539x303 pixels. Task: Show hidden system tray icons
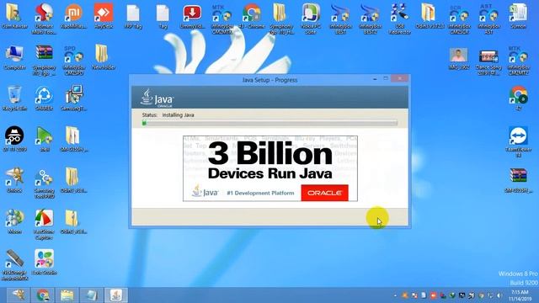coord(395,295)
